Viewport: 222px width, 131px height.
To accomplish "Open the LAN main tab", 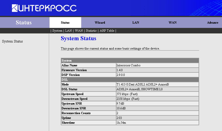I will [x=136, y=23].
